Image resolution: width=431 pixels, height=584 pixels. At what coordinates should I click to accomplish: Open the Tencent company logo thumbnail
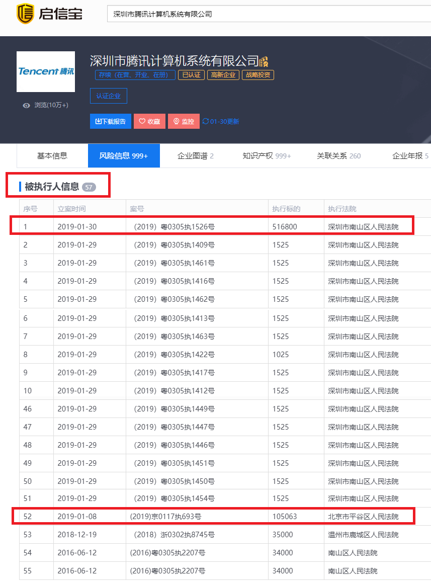click(46, 71)
